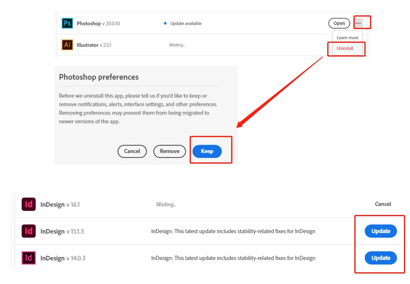Click the Update available status text
The width and height of the screenshot is (410, 284).
[186, 23]
